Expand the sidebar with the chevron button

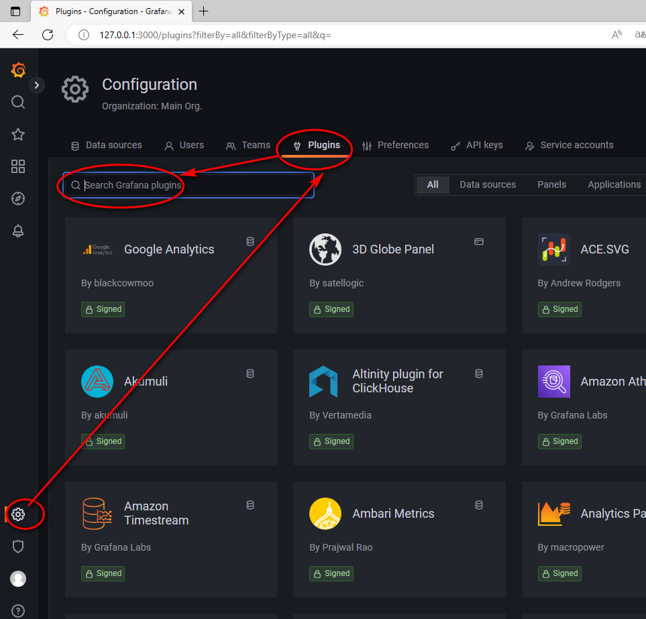37,85
